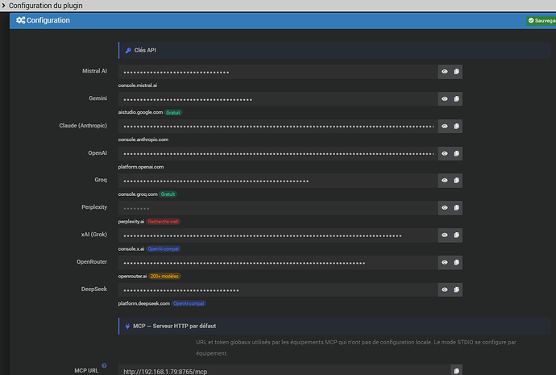Copy the xAI (Grok) API key

456,235
